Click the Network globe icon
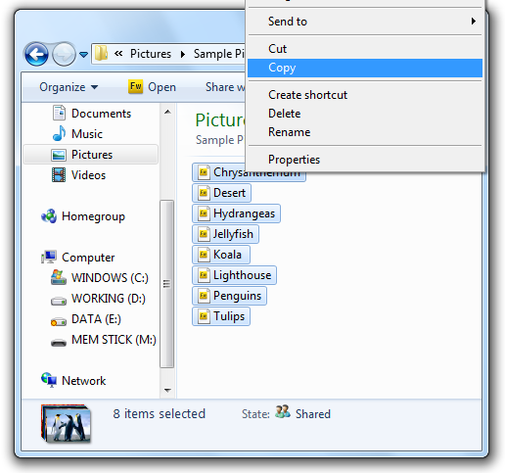The height and width of the screenshot is (473, 505). [49, 380]
